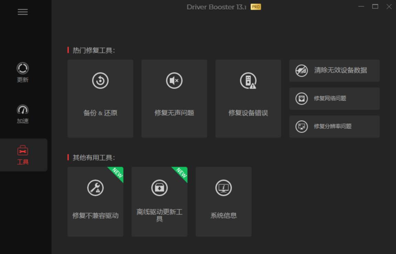Click the system information monitor icon

click(224, 188)
